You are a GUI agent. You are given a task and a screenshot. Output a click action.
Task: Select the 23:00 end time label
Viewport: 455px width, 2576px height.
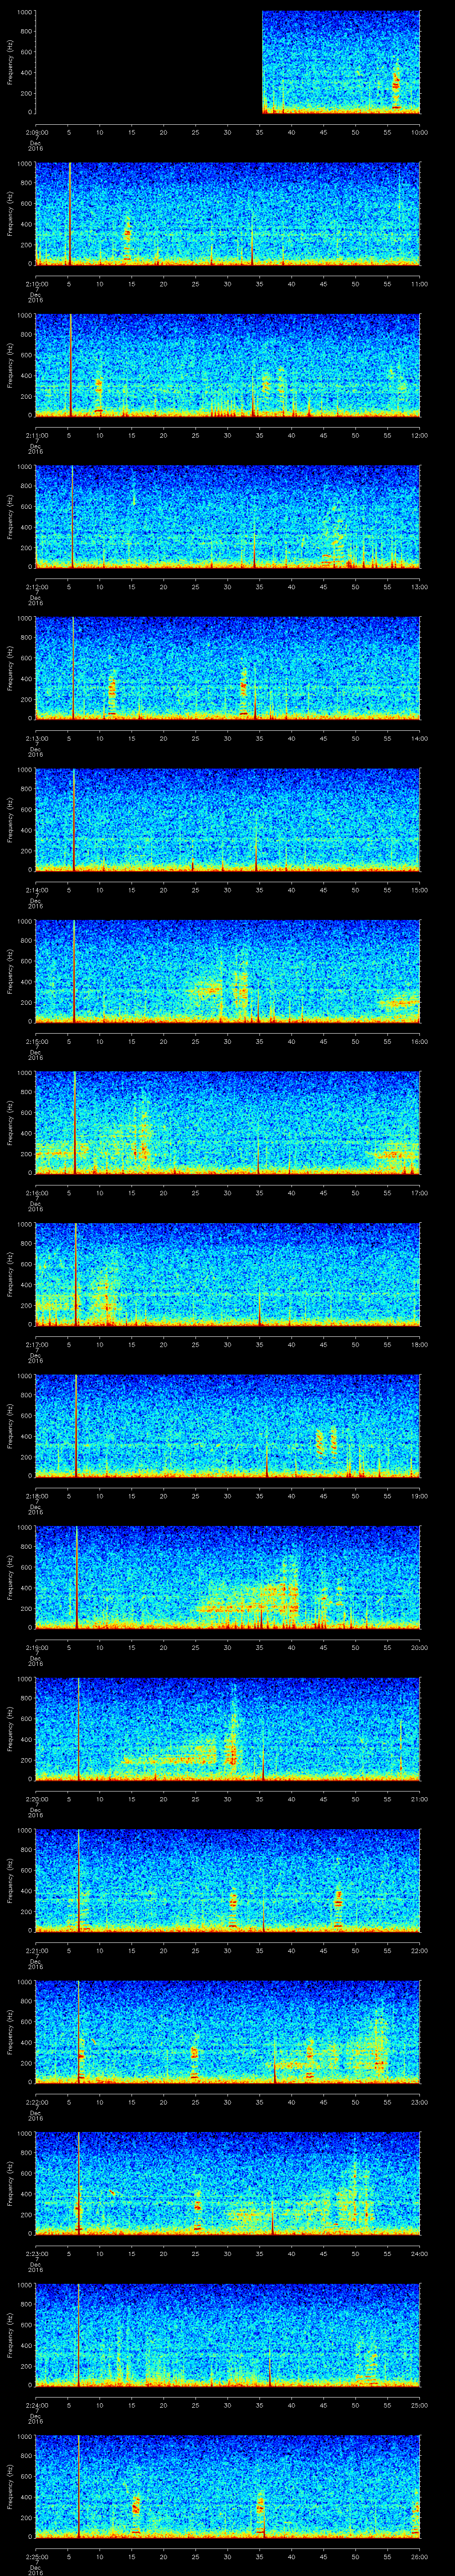(x=419, y=2102)
